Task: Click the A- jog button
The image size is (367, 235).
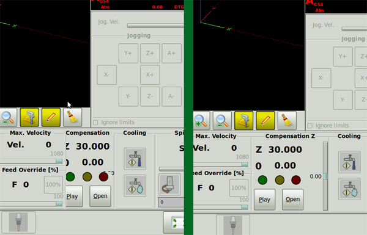Action: (x=171, y=96)
